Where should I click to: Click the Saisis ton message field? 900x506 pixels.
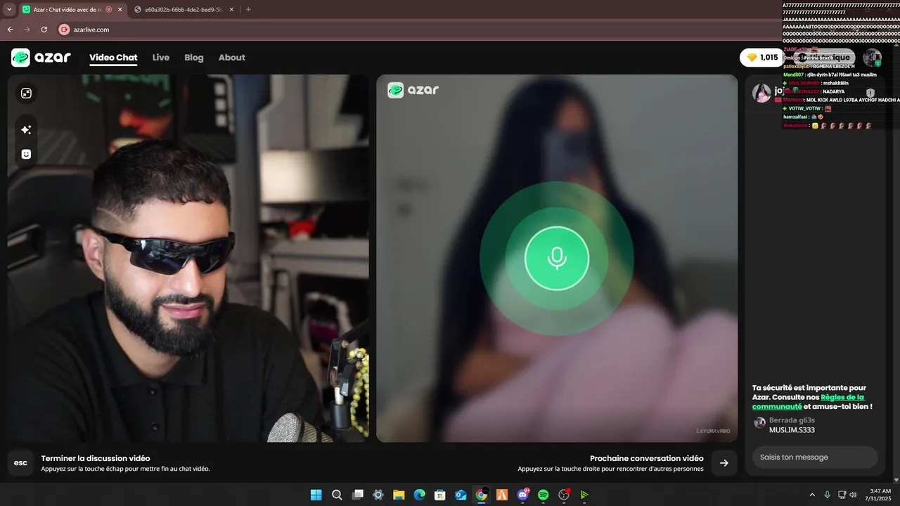(x=815, y=457)
